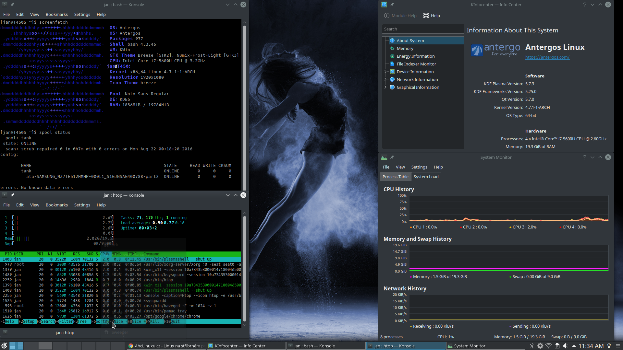Show hidden system tray icons arrow
623x350 pixels.
click(574, 346)
